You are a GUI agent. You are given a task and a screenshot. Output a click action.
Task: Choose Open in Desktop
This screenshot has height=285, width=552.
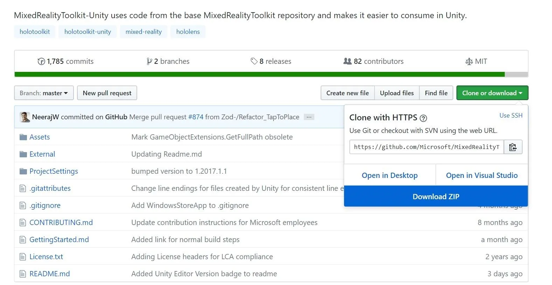390,175
